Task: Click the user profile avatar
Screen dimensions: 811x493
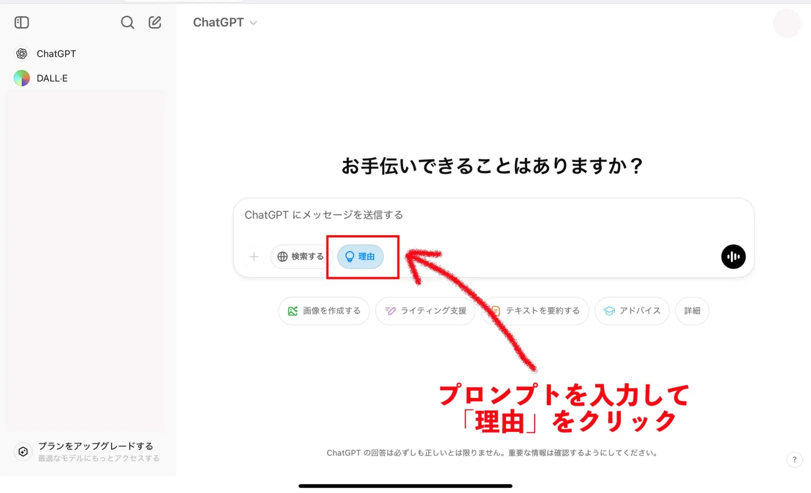Action: click(787, 23)
